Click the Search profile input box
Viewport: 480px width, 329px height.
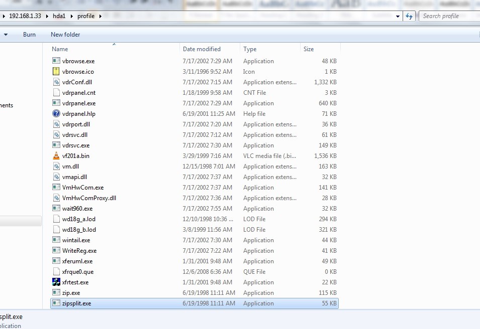(x=447, y=16)
